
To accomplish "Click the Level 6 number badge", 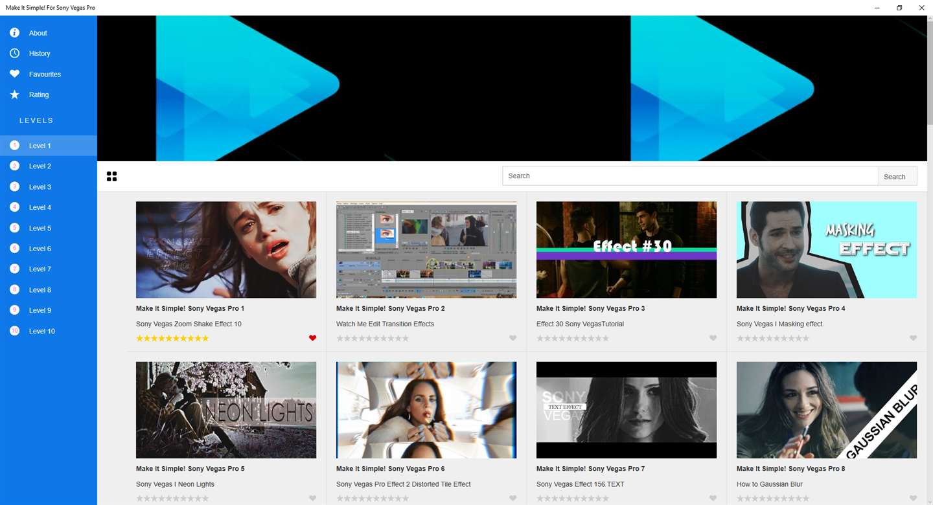I will pyautogui.click(x=14, y=249).
